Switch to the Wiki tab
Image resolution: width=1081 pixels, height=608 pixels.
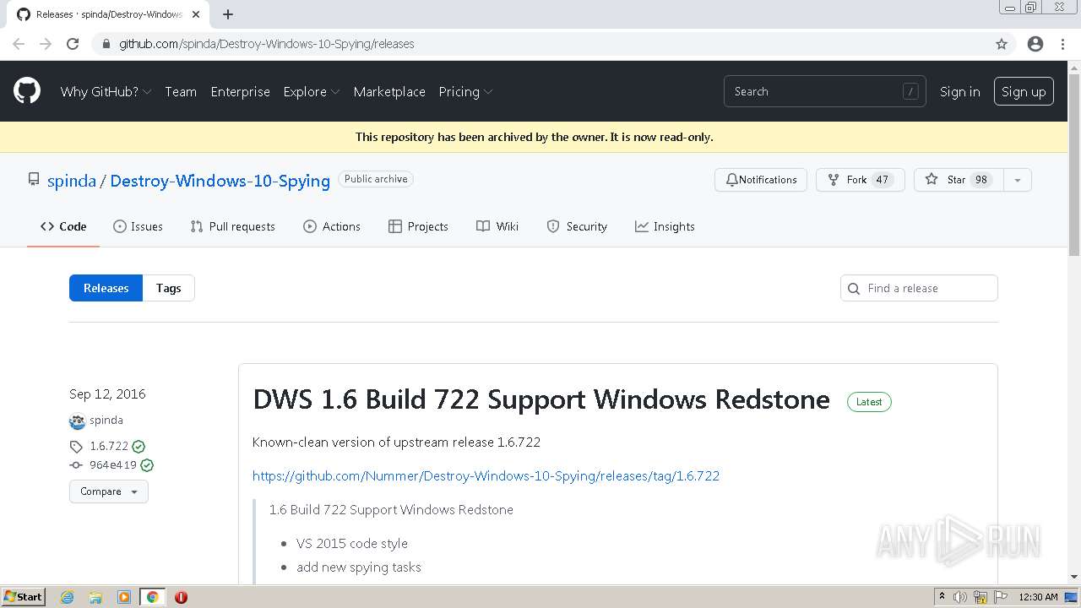(x=497, y=226)
